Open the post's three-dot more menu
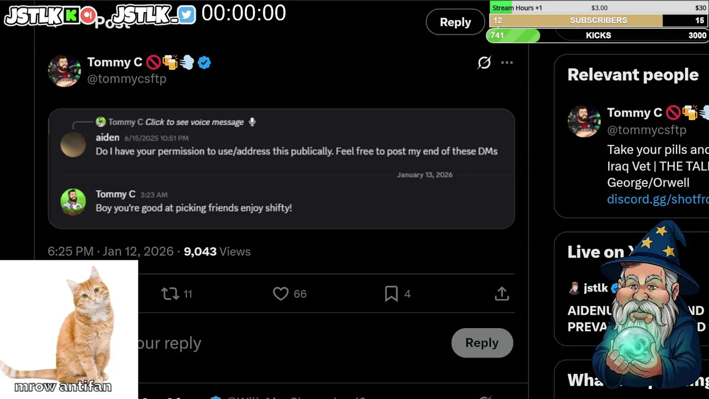Viewport: 709px width, 399px height. [x=507, y=63]
